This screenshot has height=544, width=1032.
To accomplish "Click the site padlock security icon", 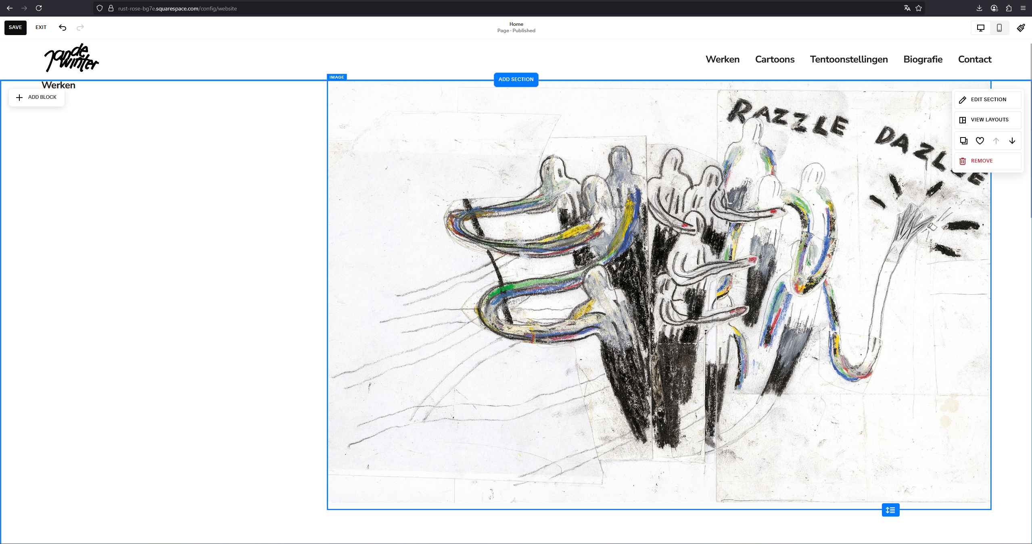I will (111, 8).
